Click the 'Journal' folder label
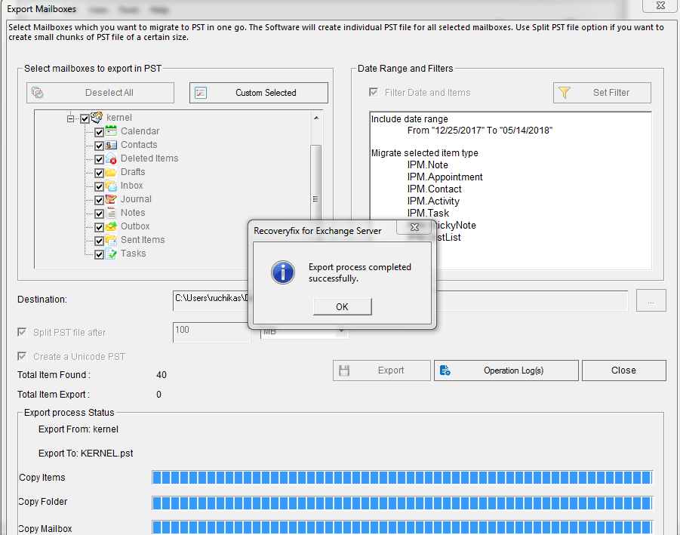The height and width of the screenshot is (535, 680). click(136, 199)
